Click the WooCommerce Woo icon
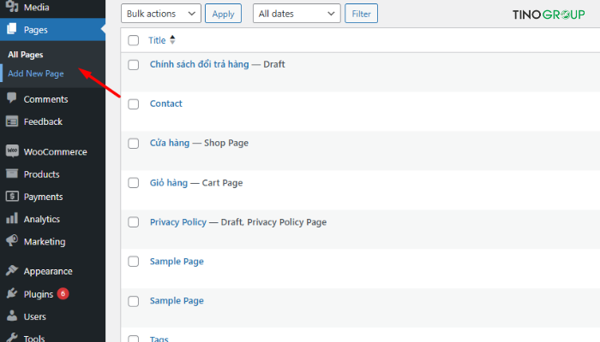 12,150
